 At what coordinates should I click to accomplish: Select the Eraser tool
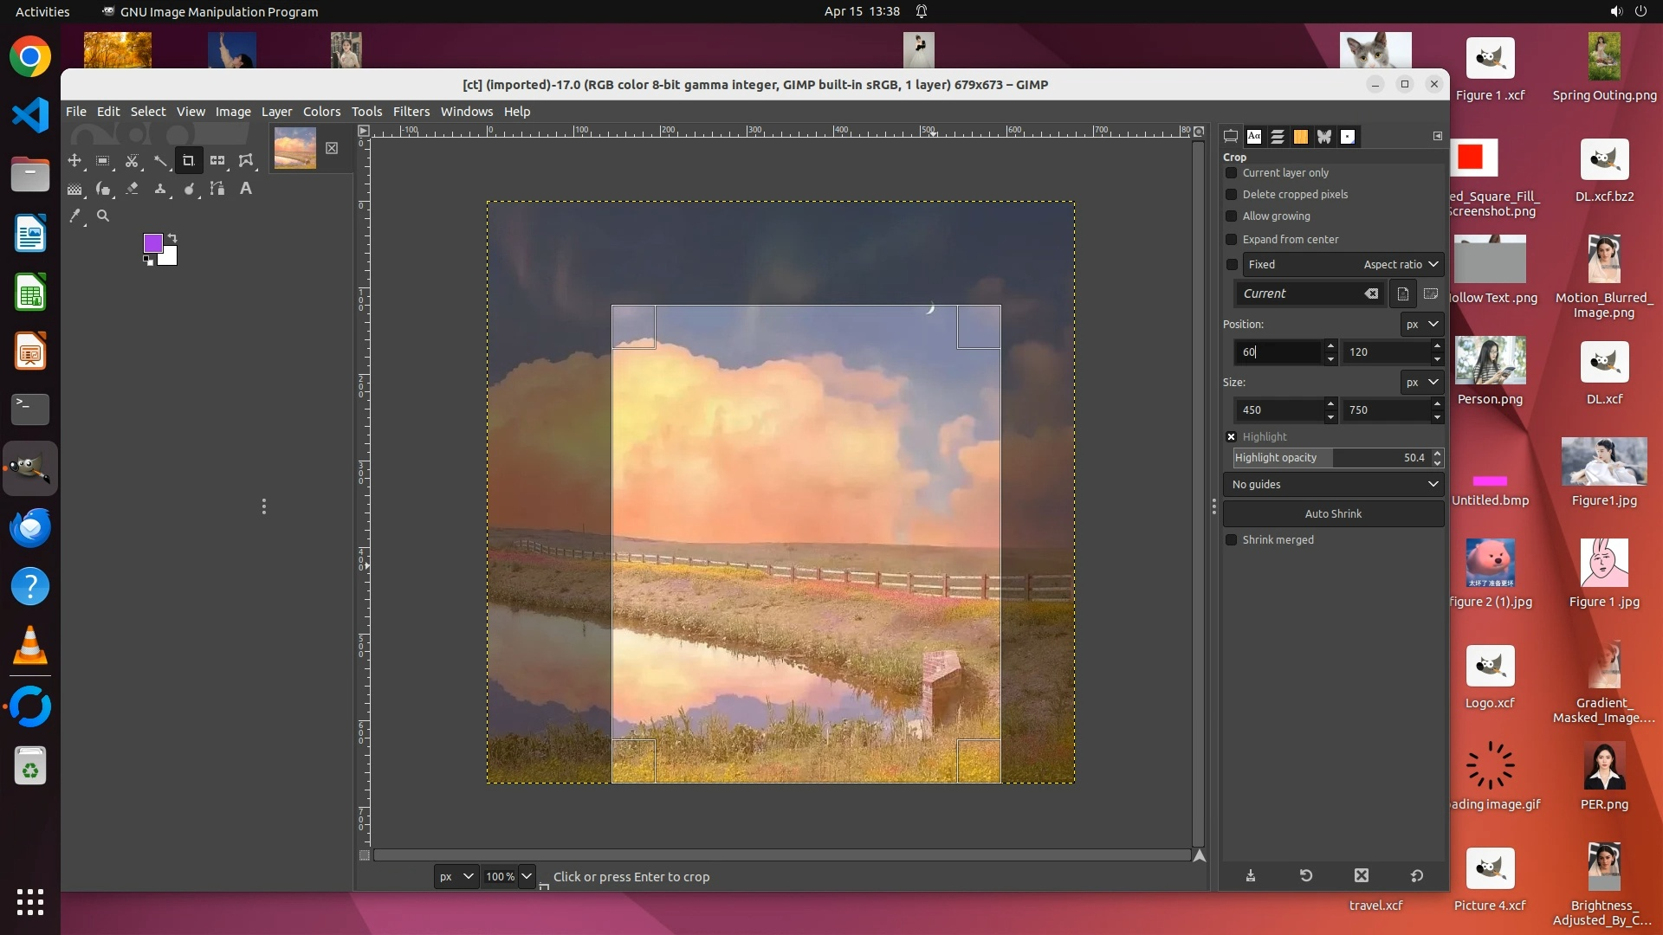[x=132, y=189]
